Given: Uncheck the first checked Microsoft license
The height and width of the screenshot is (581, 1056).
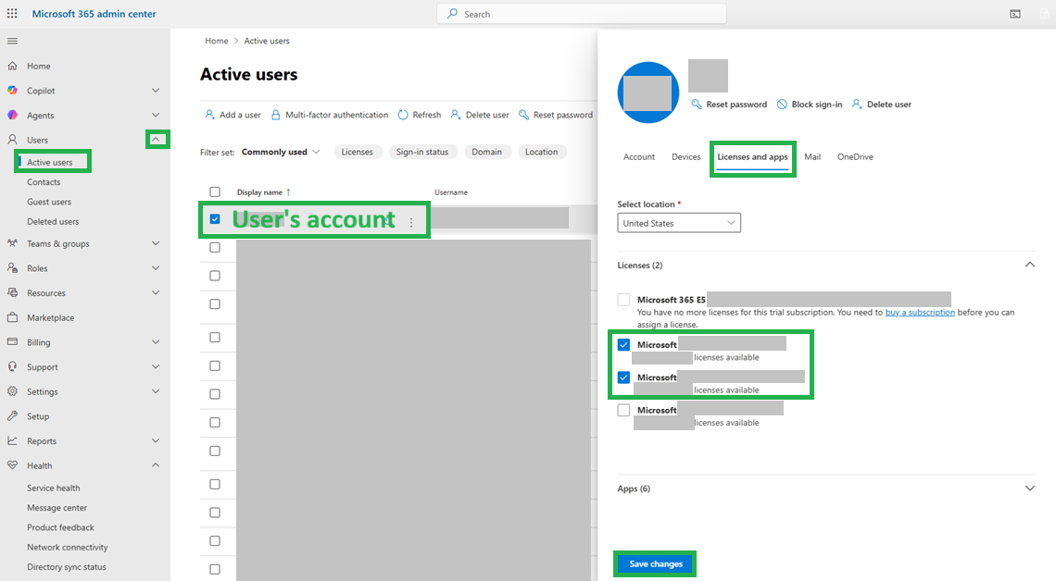Looking at the screenshot, I should (623, 344).
